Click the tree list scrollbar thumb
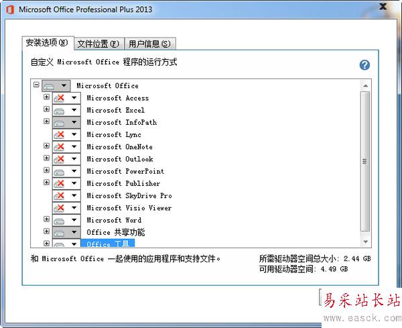 365,162
